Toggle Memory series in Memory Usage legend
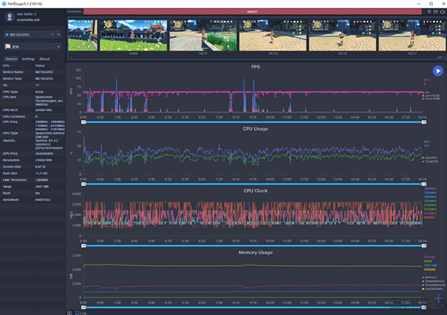Image resolution: width=447 pixels, height=315 pixels. click(x=431, y=277)
